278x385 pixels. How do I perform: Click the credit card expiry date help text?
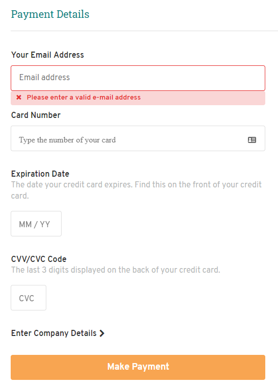(x=136, y=190)
